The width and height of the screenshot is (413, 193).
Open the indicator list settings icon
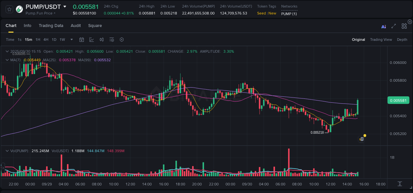[x=112, y=40]
